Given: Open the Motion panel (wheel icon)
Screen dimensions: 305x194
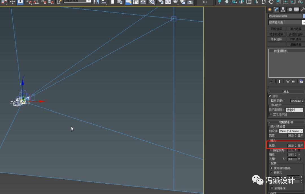Looking at the screenshot, I should tap(290, 10).
